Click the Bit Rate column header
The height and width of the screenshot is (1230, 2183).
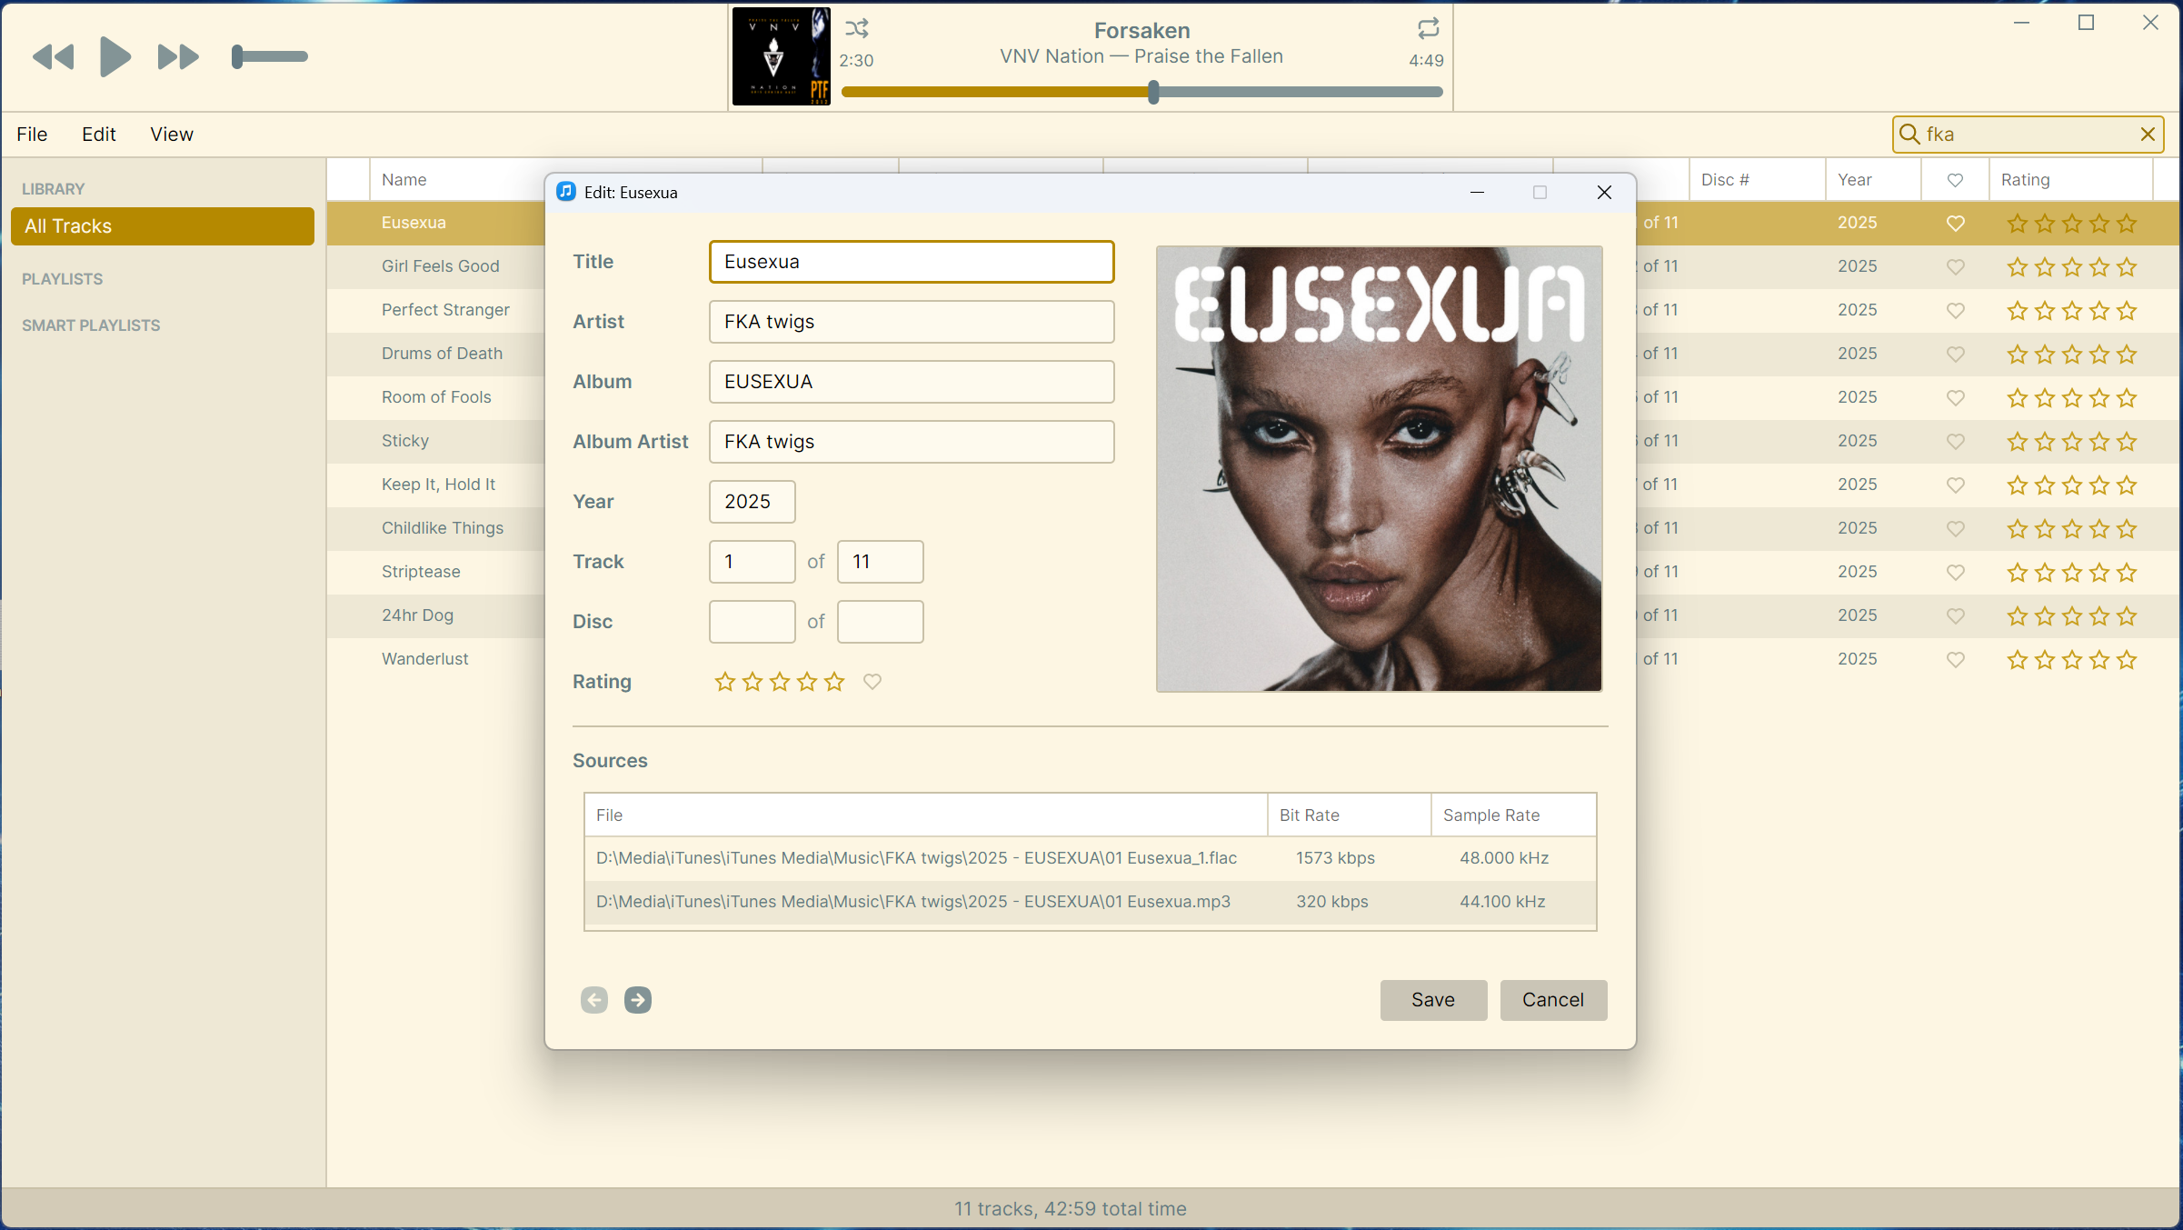[1349, 815]
